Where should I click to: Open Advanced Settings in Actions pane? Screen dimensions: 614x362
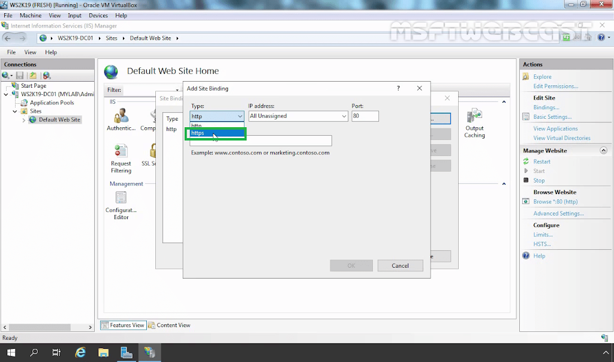point(558,213)
